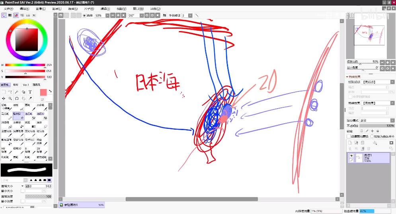The image size is (396, 214).
Task: Click the RGB slider mode icon
Action: pos(10,16)
